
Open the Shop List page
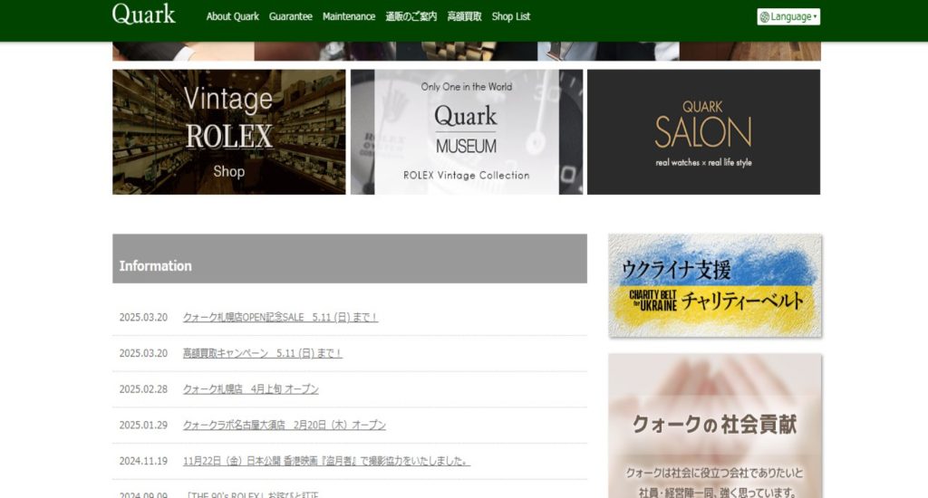click(x=511, y=16)
